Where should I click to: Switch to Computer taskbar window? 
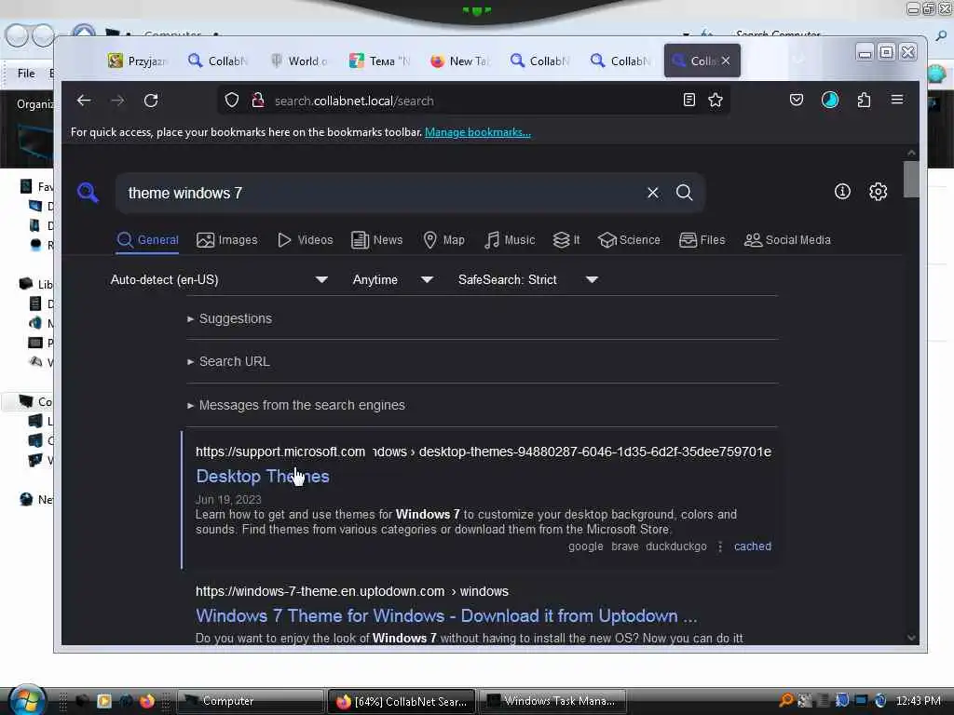pos(250,701)
